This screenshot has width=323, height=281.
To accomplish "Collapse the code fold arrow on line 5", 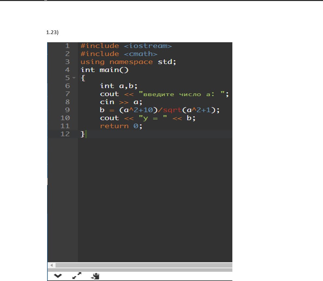I will (x=74, y=78).
